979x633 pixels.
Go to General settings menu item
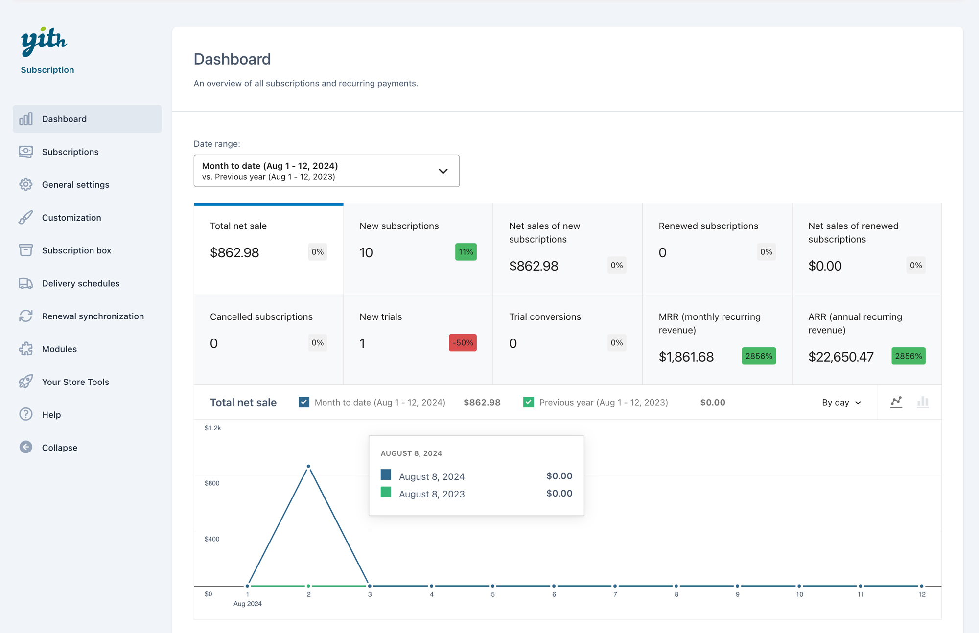pyautogui.click(x=75, y=184)
